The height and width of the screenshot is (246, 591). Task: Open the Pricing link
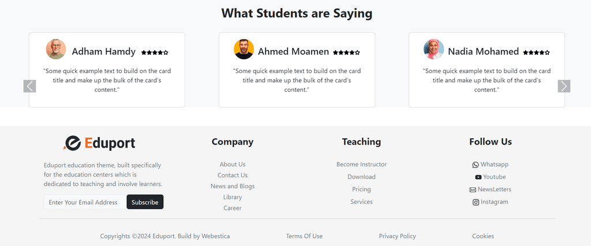tap(361, 189)
